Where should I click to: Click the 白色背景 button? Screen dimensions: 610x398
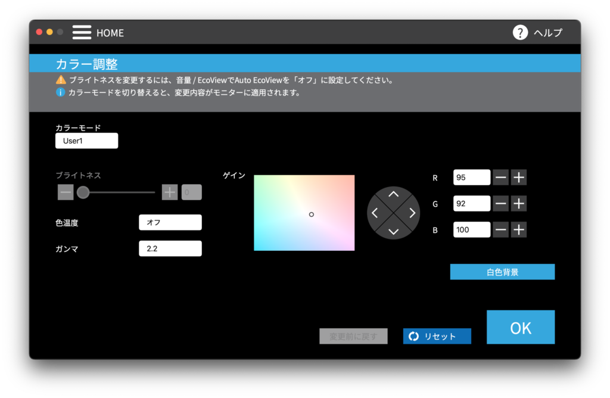click(502, 272)
